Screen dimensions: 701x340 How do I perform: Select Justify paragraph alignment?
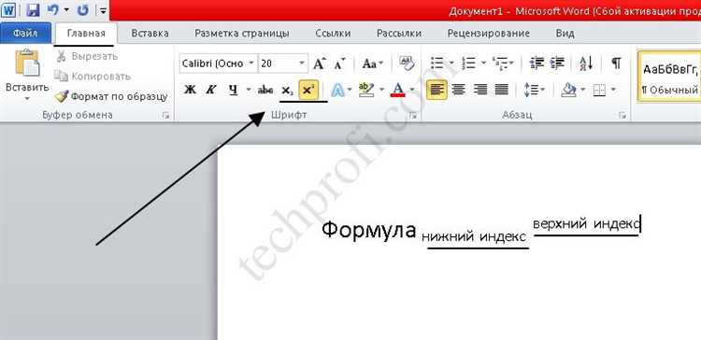(x=502, y=91)
